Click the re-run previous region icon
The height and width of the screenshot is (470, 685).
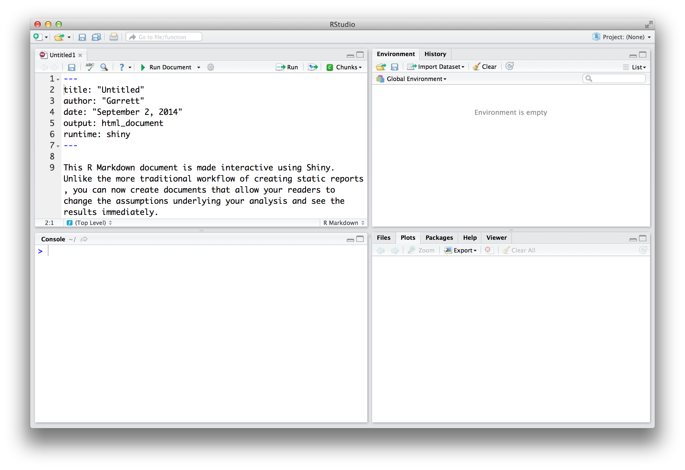pos(313,67)
